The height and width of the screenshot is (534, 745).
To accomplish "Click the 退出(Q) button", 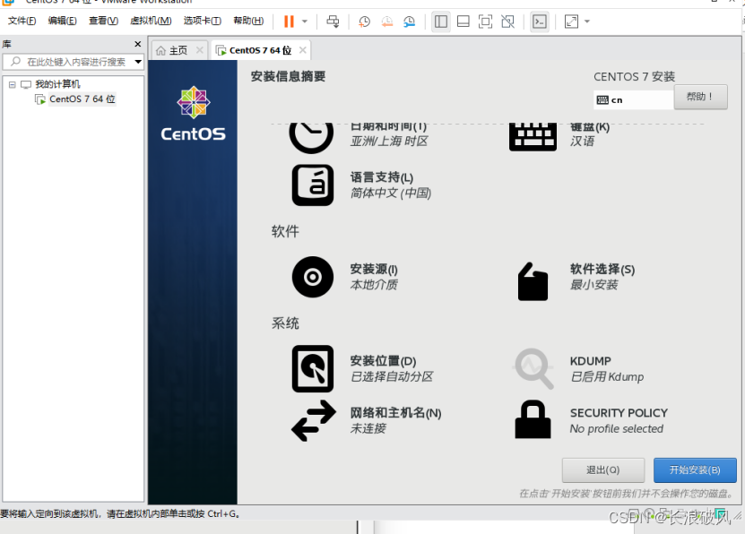I will coord(603,469).
